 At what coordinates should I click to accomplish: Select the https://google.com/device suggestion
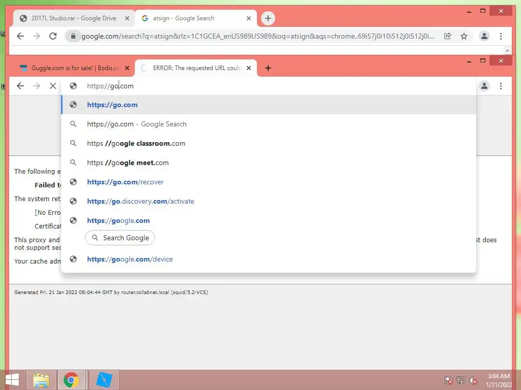(x=269, y=259)
